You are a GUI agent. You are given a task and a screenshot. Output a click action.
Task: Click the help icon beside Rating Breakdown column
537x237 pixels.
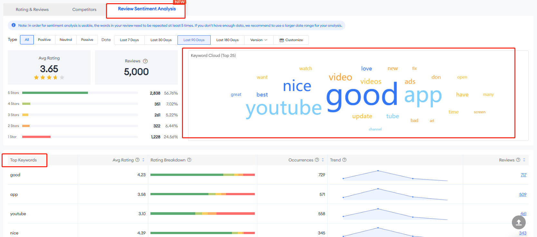point(189,160)
